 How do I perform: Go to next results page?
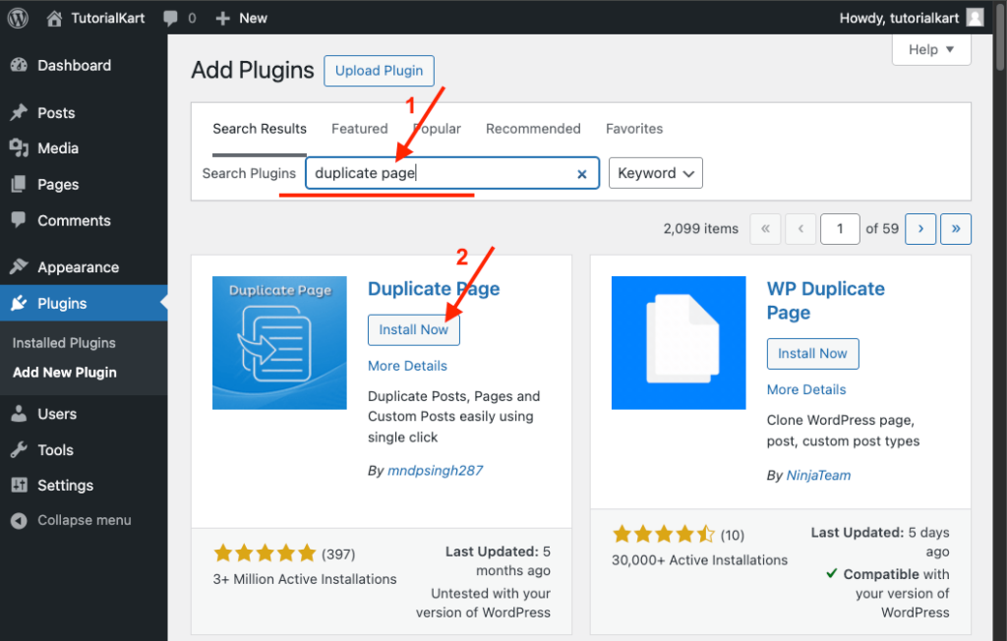(920, 229)
